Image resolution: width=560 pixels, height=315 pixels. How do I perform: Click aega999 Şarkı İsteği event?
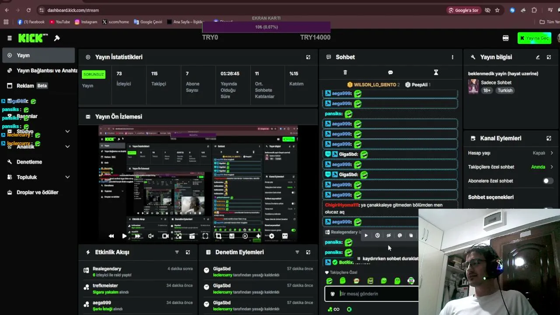point(138,306)
